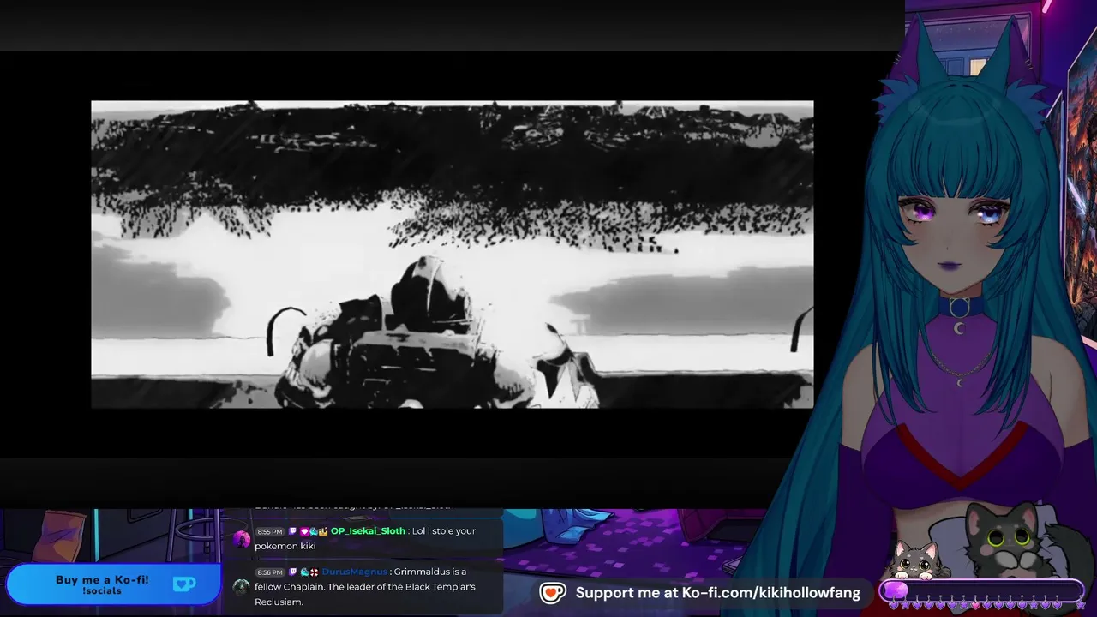Click the Twitch badge beside DurusMagnus

point(293,572)
